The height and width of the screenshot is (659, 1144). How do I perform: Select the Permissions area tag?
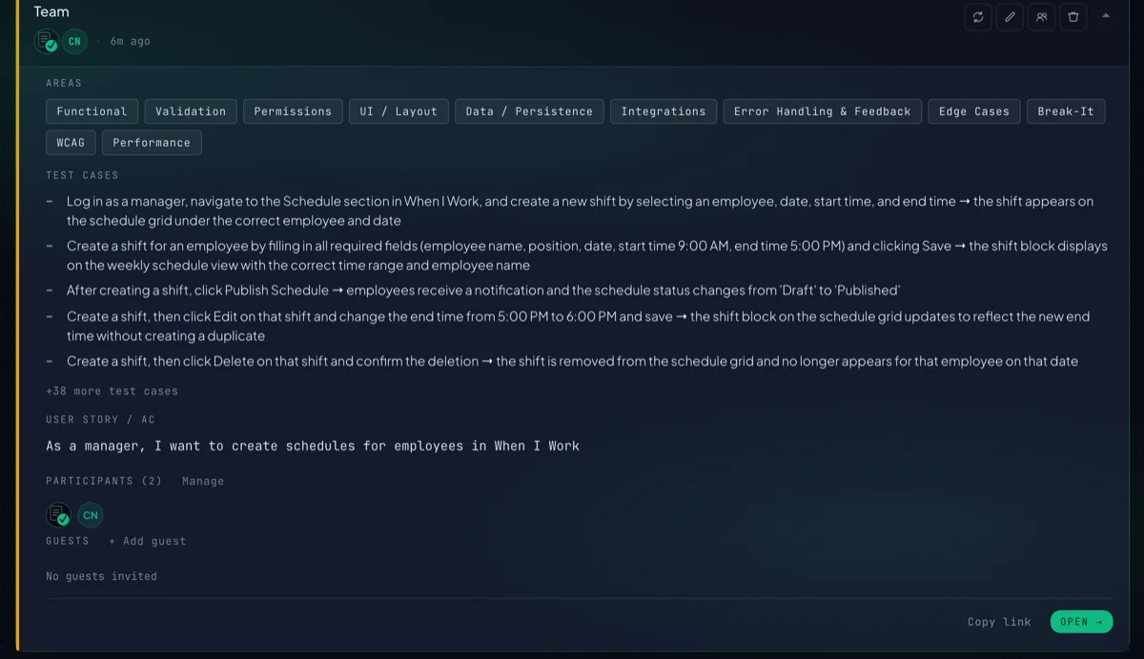(x=293, y=111)
